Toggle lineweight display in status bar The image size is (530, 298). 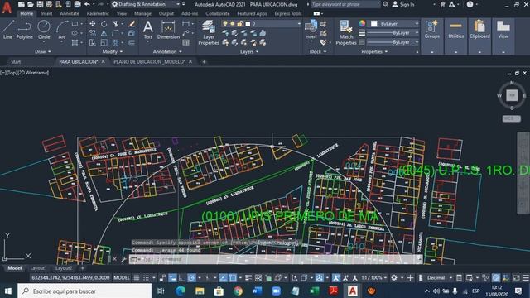tap(248, 278)
